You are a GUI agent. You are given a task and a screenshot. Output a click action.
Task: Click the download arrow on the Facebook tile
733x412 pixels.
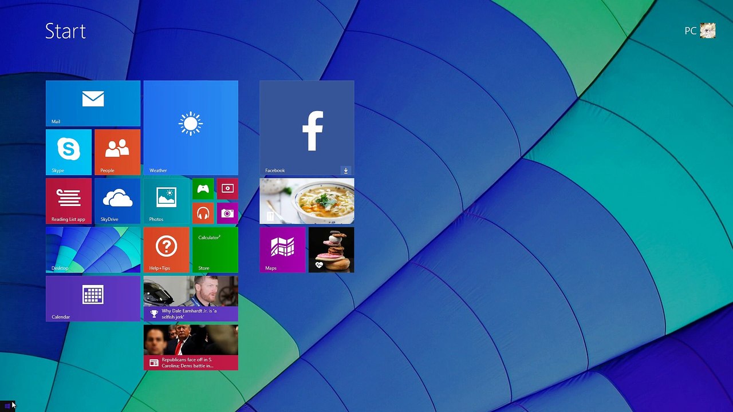click(346, 171)
